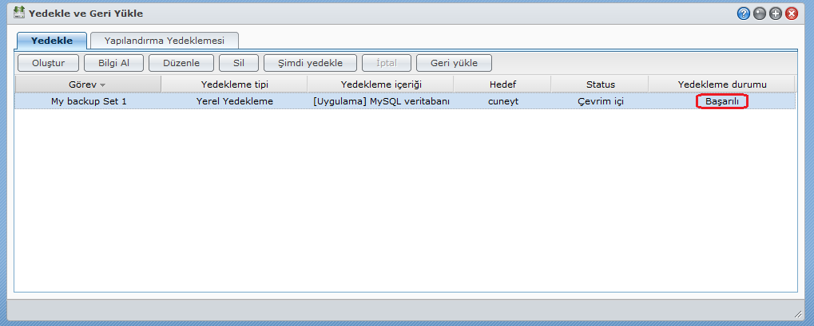The height and width of the screenshot is (326, 814).
Task: Click the resize grip in the window's bottom-right corner
Action: click(x=797, y=313)
